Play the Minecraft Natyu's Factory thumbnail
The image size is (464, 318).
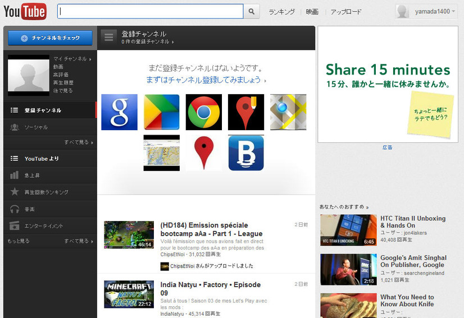[129, 294]
